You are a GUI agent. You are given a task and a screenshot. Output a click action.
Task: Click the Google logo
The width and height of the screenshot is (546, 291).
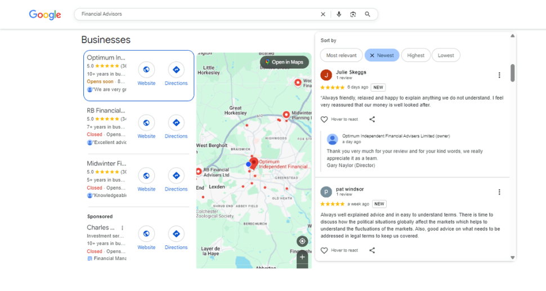point(45,14)
